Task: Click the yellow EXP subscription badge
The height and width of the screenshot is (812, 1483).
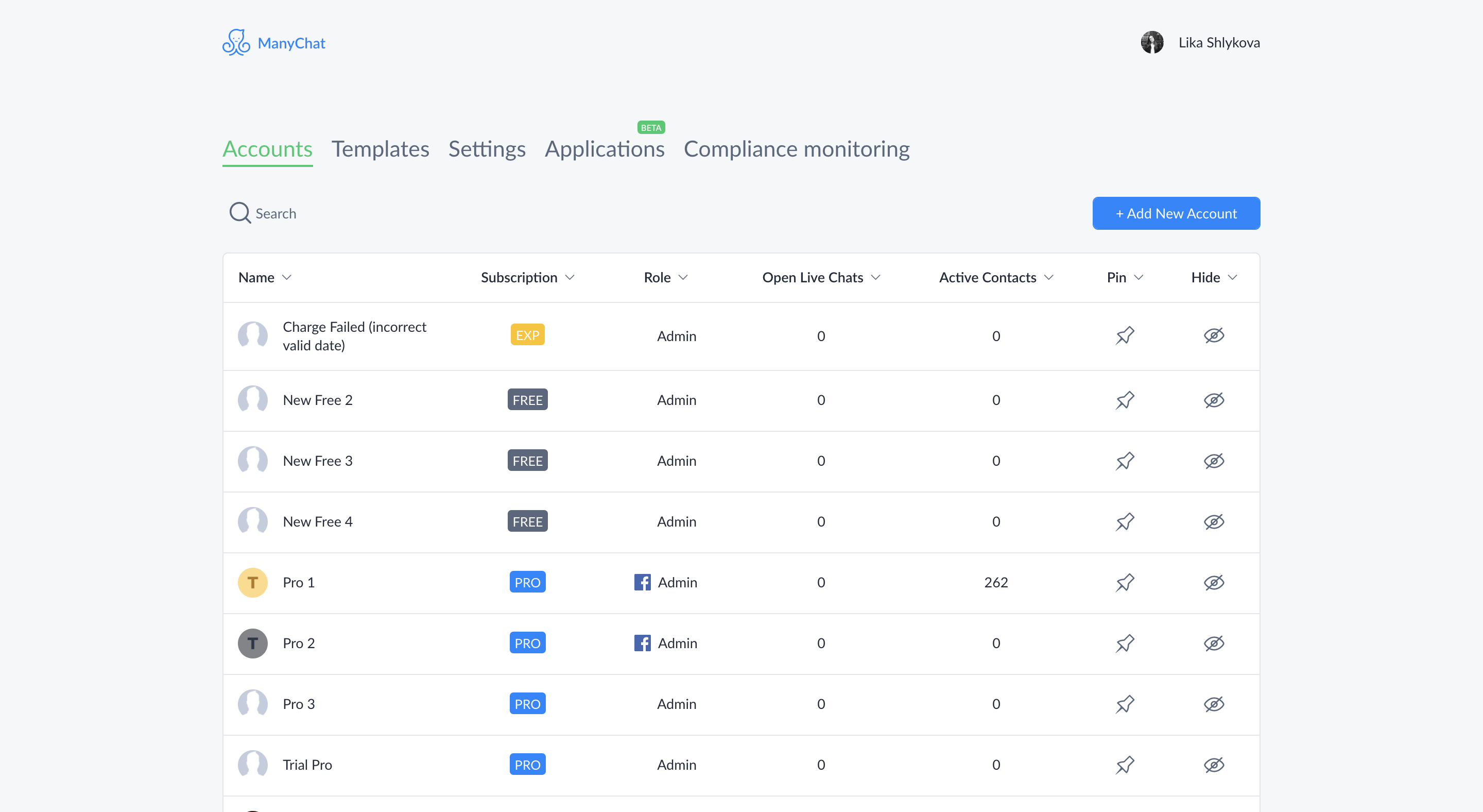Action: click(527, 335)
